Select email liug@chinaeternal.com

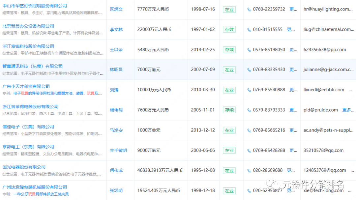pyautogui.click(x=329, y=30)
